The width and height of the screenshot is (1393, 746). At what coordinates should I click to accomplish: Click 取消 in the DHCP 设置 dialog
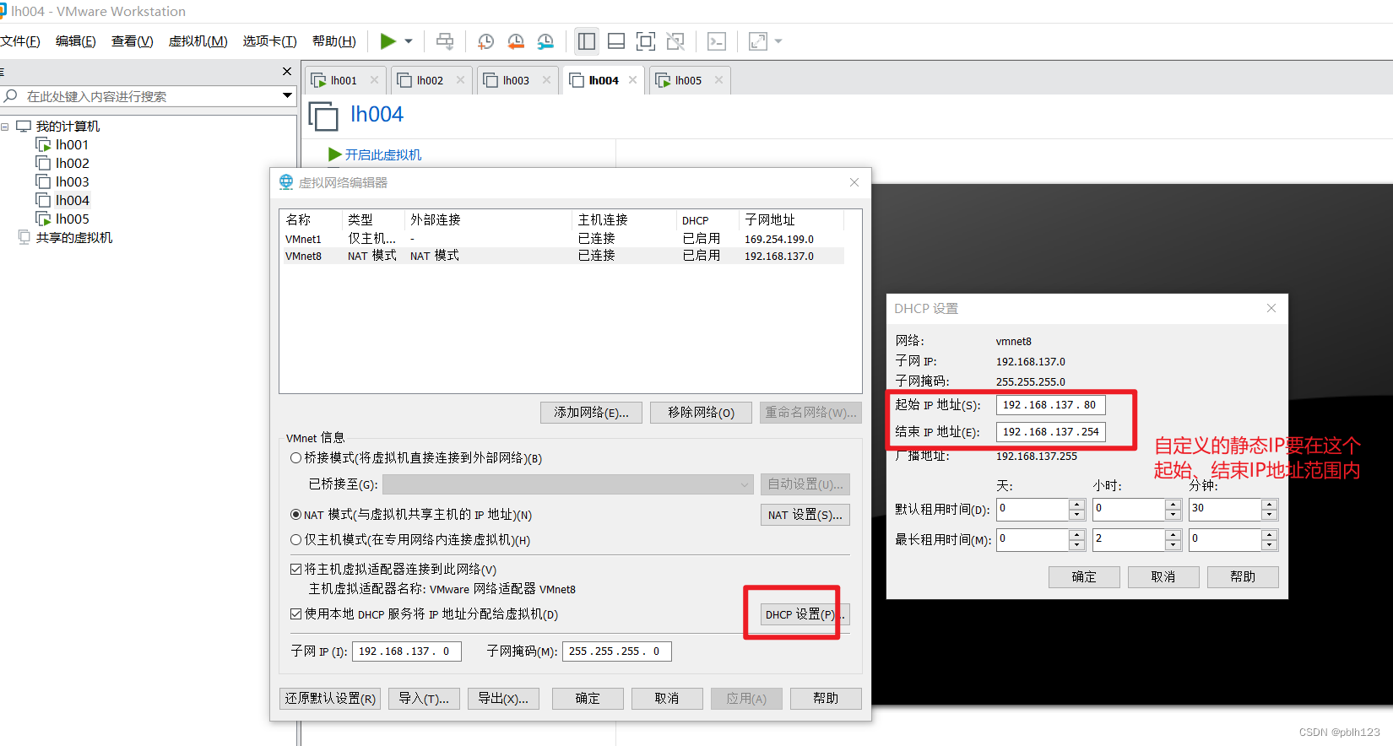point(1163,577)
